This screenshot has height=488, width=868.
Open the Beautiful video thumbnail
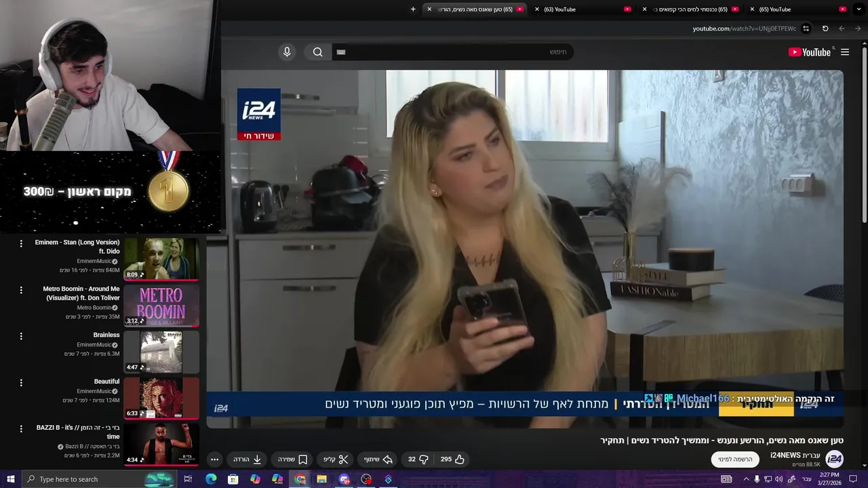(x=161, y=398)
